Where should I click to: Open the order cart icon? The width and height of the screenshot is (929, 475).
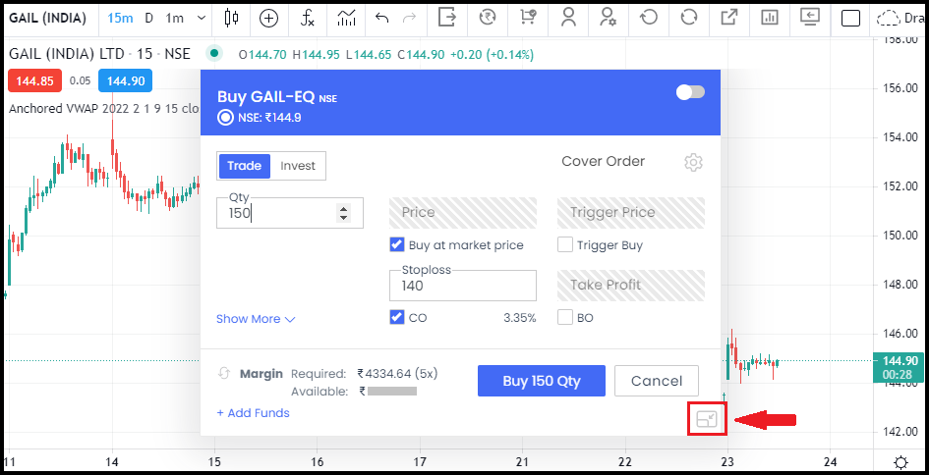pos(527,17)
